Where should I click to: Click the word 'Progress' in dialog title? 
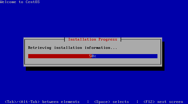108,40
